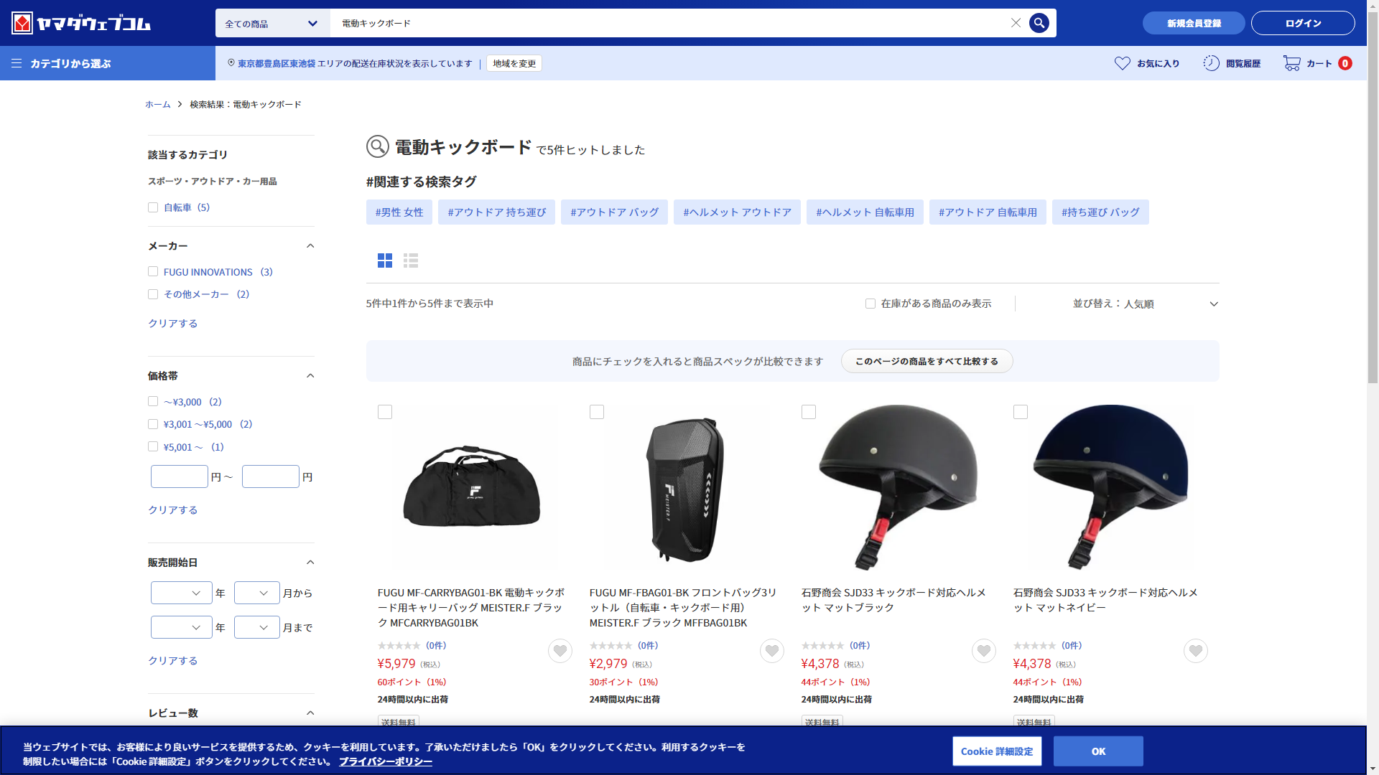Favorite the FUGU carry bag heart icon
The height and width of the screenshot is (775, 1379).
pyautogui.click(x=560, y=651)
